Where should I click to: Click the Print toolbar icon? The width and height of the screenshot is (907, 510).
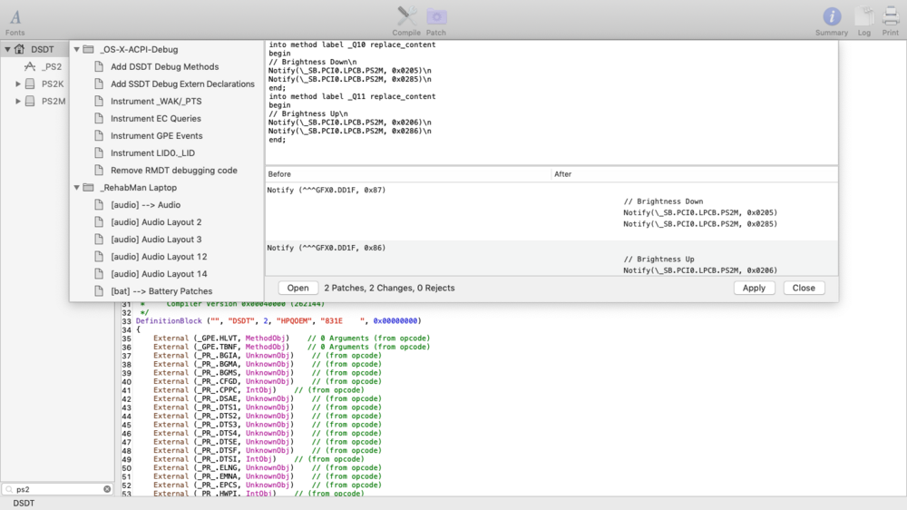[891, 16]
